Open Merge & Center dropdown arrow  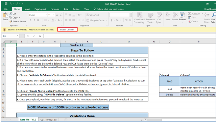coord(107,20)
